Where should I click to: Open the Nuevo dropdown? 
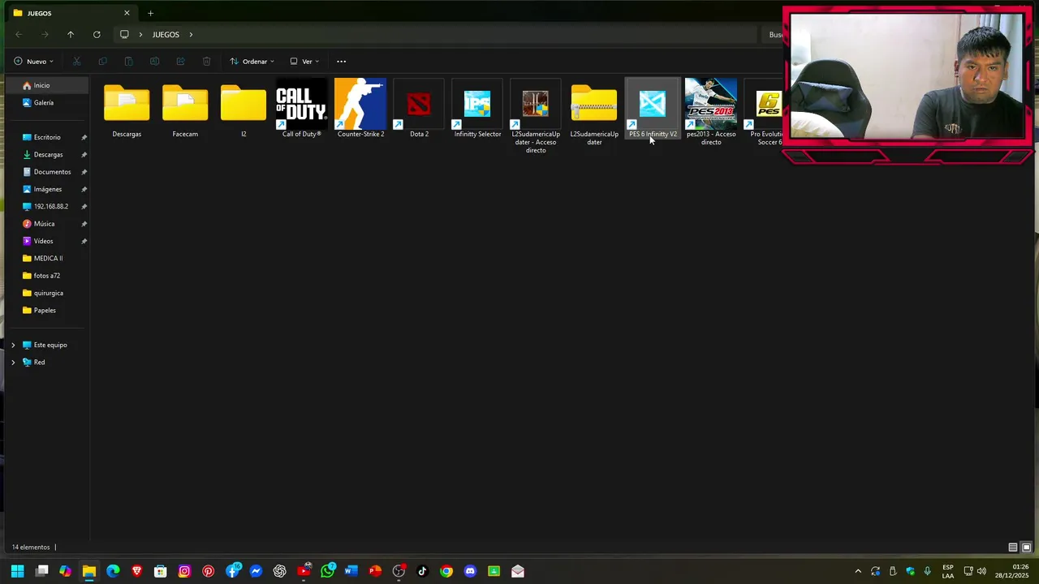(x=33, y=62)
